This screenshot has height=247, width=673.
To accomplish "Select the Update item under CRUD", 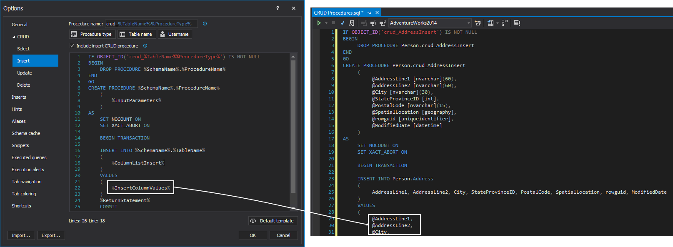I will [25, 73].
